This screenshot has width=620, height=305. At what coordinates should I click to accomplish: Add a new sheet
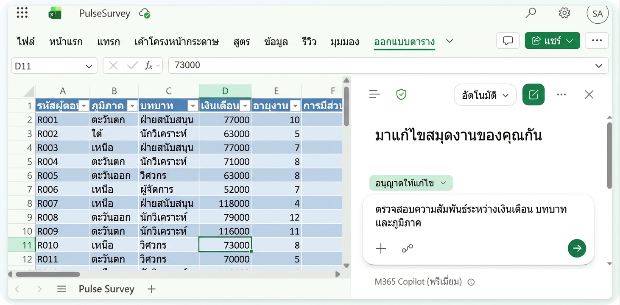click(x=151, y=289)
